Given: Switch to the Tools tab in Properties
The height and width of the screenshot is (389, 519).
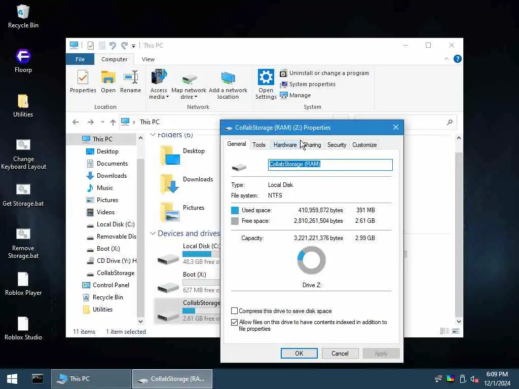Looking at the screenshot, I should pos(259,145).
